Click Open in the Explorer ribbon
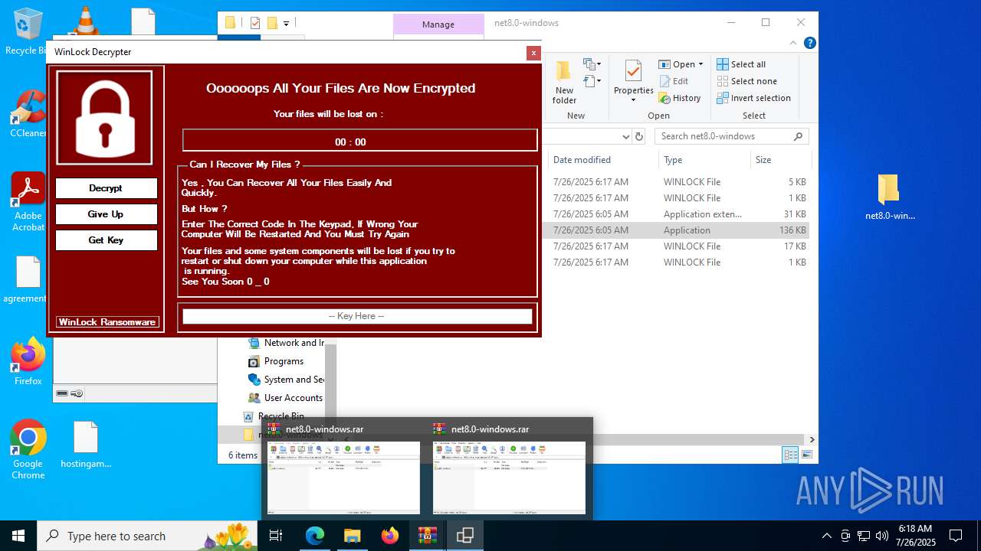The image size is (981, 551). [677, 64]
